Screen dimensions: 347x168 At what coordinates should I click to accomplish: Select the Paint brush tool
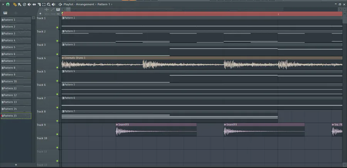point(20,4)
